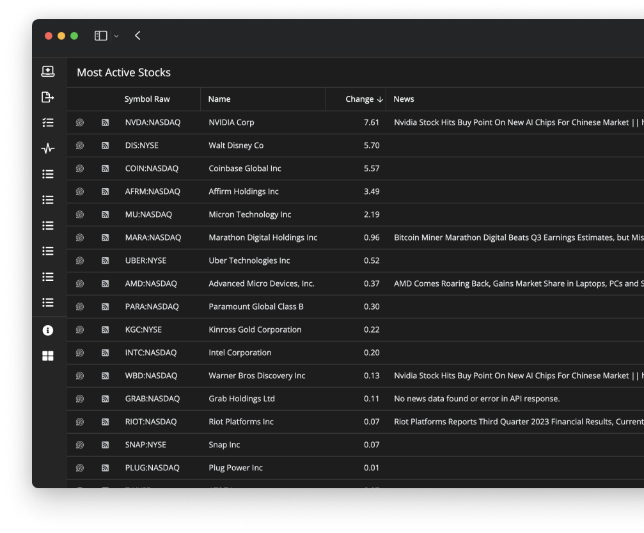Click the Paramount Global Class B name

tap(256, 306)
